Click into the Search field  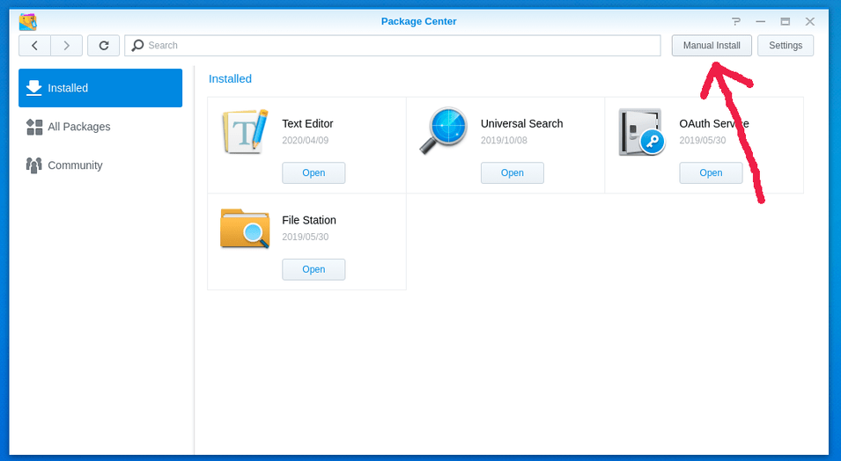point(393,46)
